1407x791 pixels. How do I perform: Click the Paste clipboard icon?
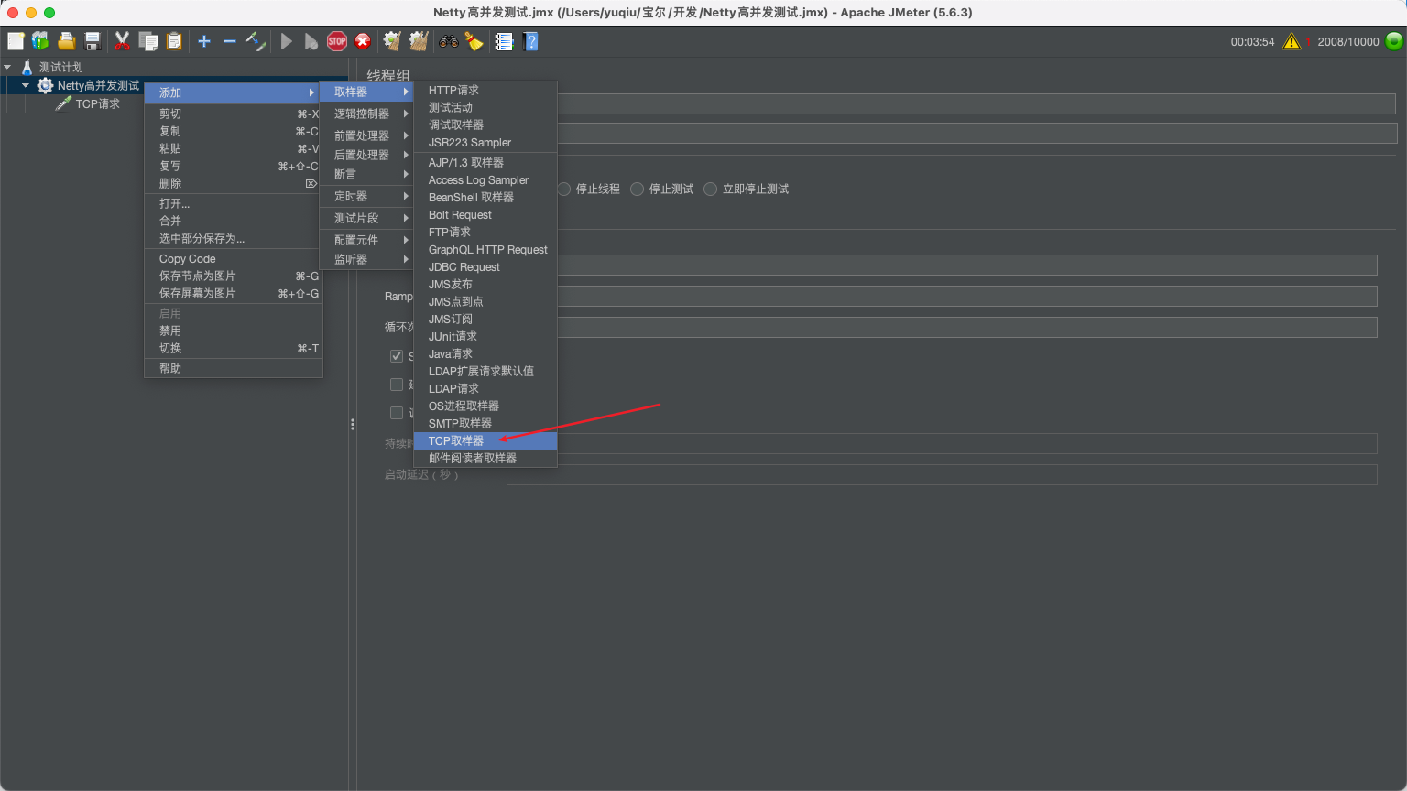click(x=174, y=41)
